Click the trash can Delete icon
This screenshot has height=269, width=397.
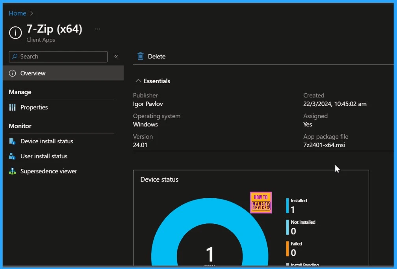(x=140, y=56)
